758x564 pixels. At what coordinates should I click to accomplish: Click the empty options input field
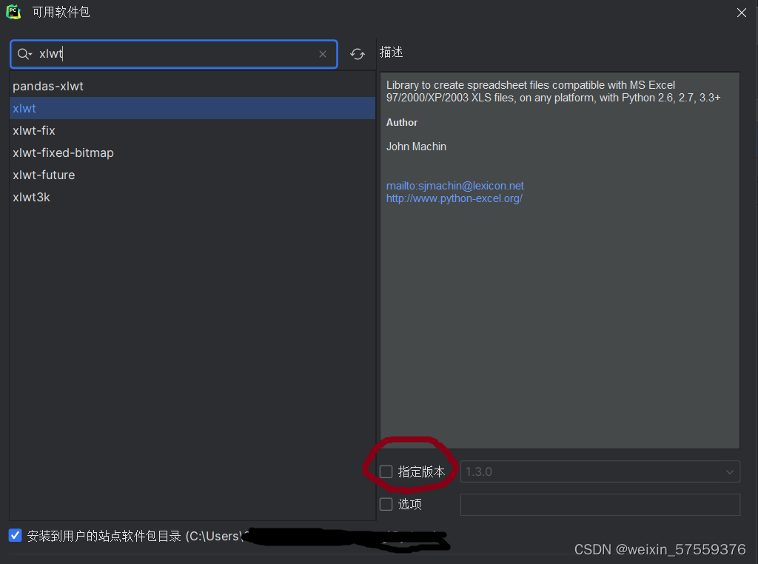600,504
